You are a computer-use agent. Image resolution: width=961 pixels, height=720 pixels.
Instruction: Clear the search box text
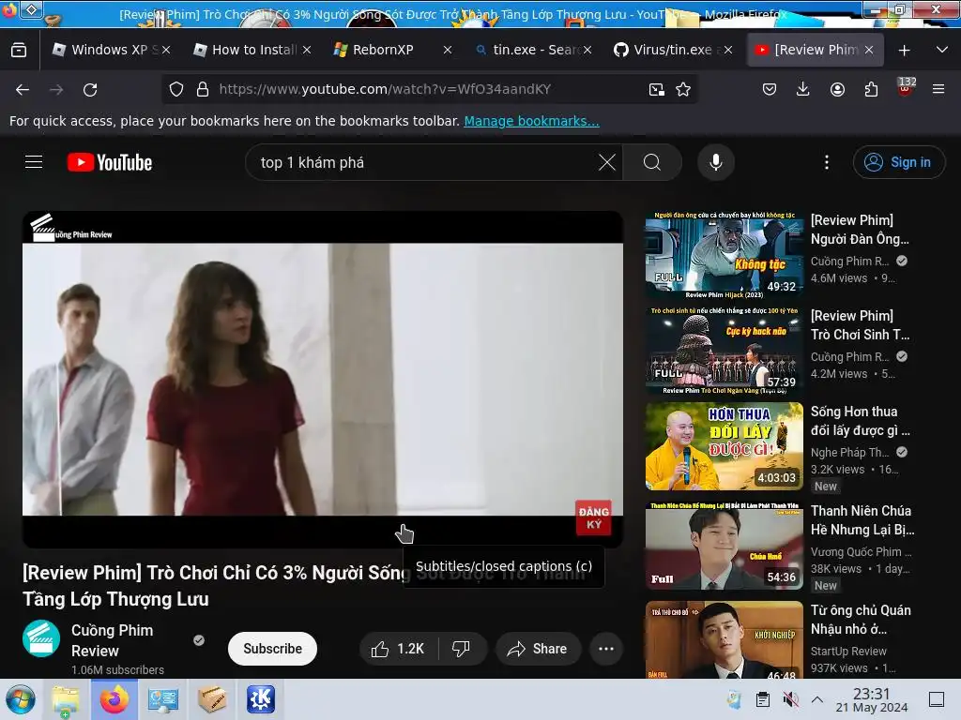click(x=607, y=162)
